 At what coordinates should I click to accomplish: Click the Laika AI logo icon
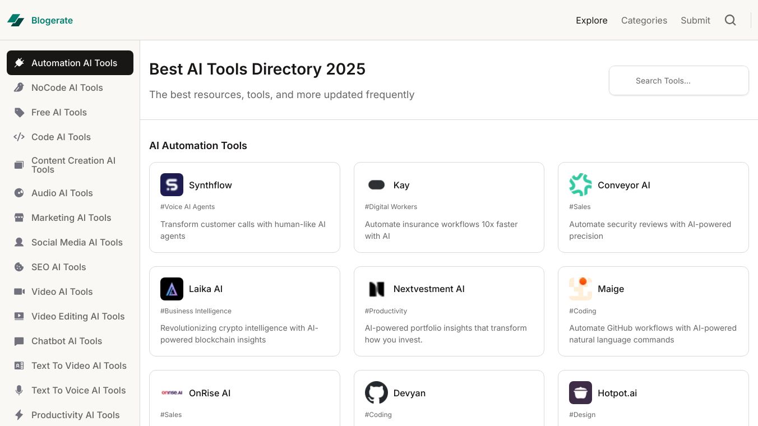[x=172, y=289]
